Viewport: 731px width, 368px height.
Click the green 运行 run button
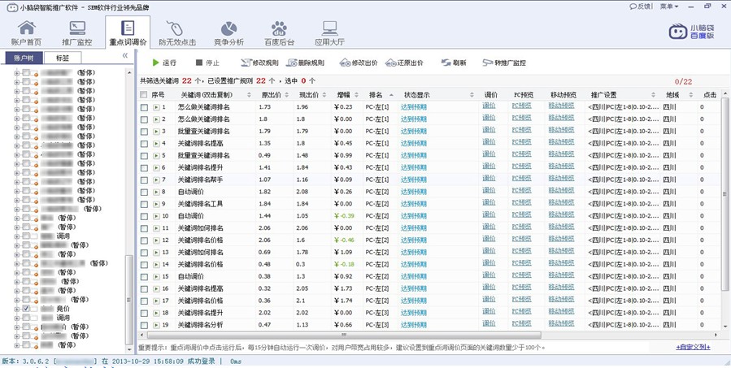tap(163, 63)
